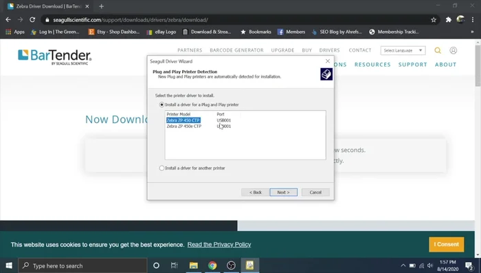This screenshot has width=481, height=273.
Task: Click the address bar URL
Action: pos(131,20)
